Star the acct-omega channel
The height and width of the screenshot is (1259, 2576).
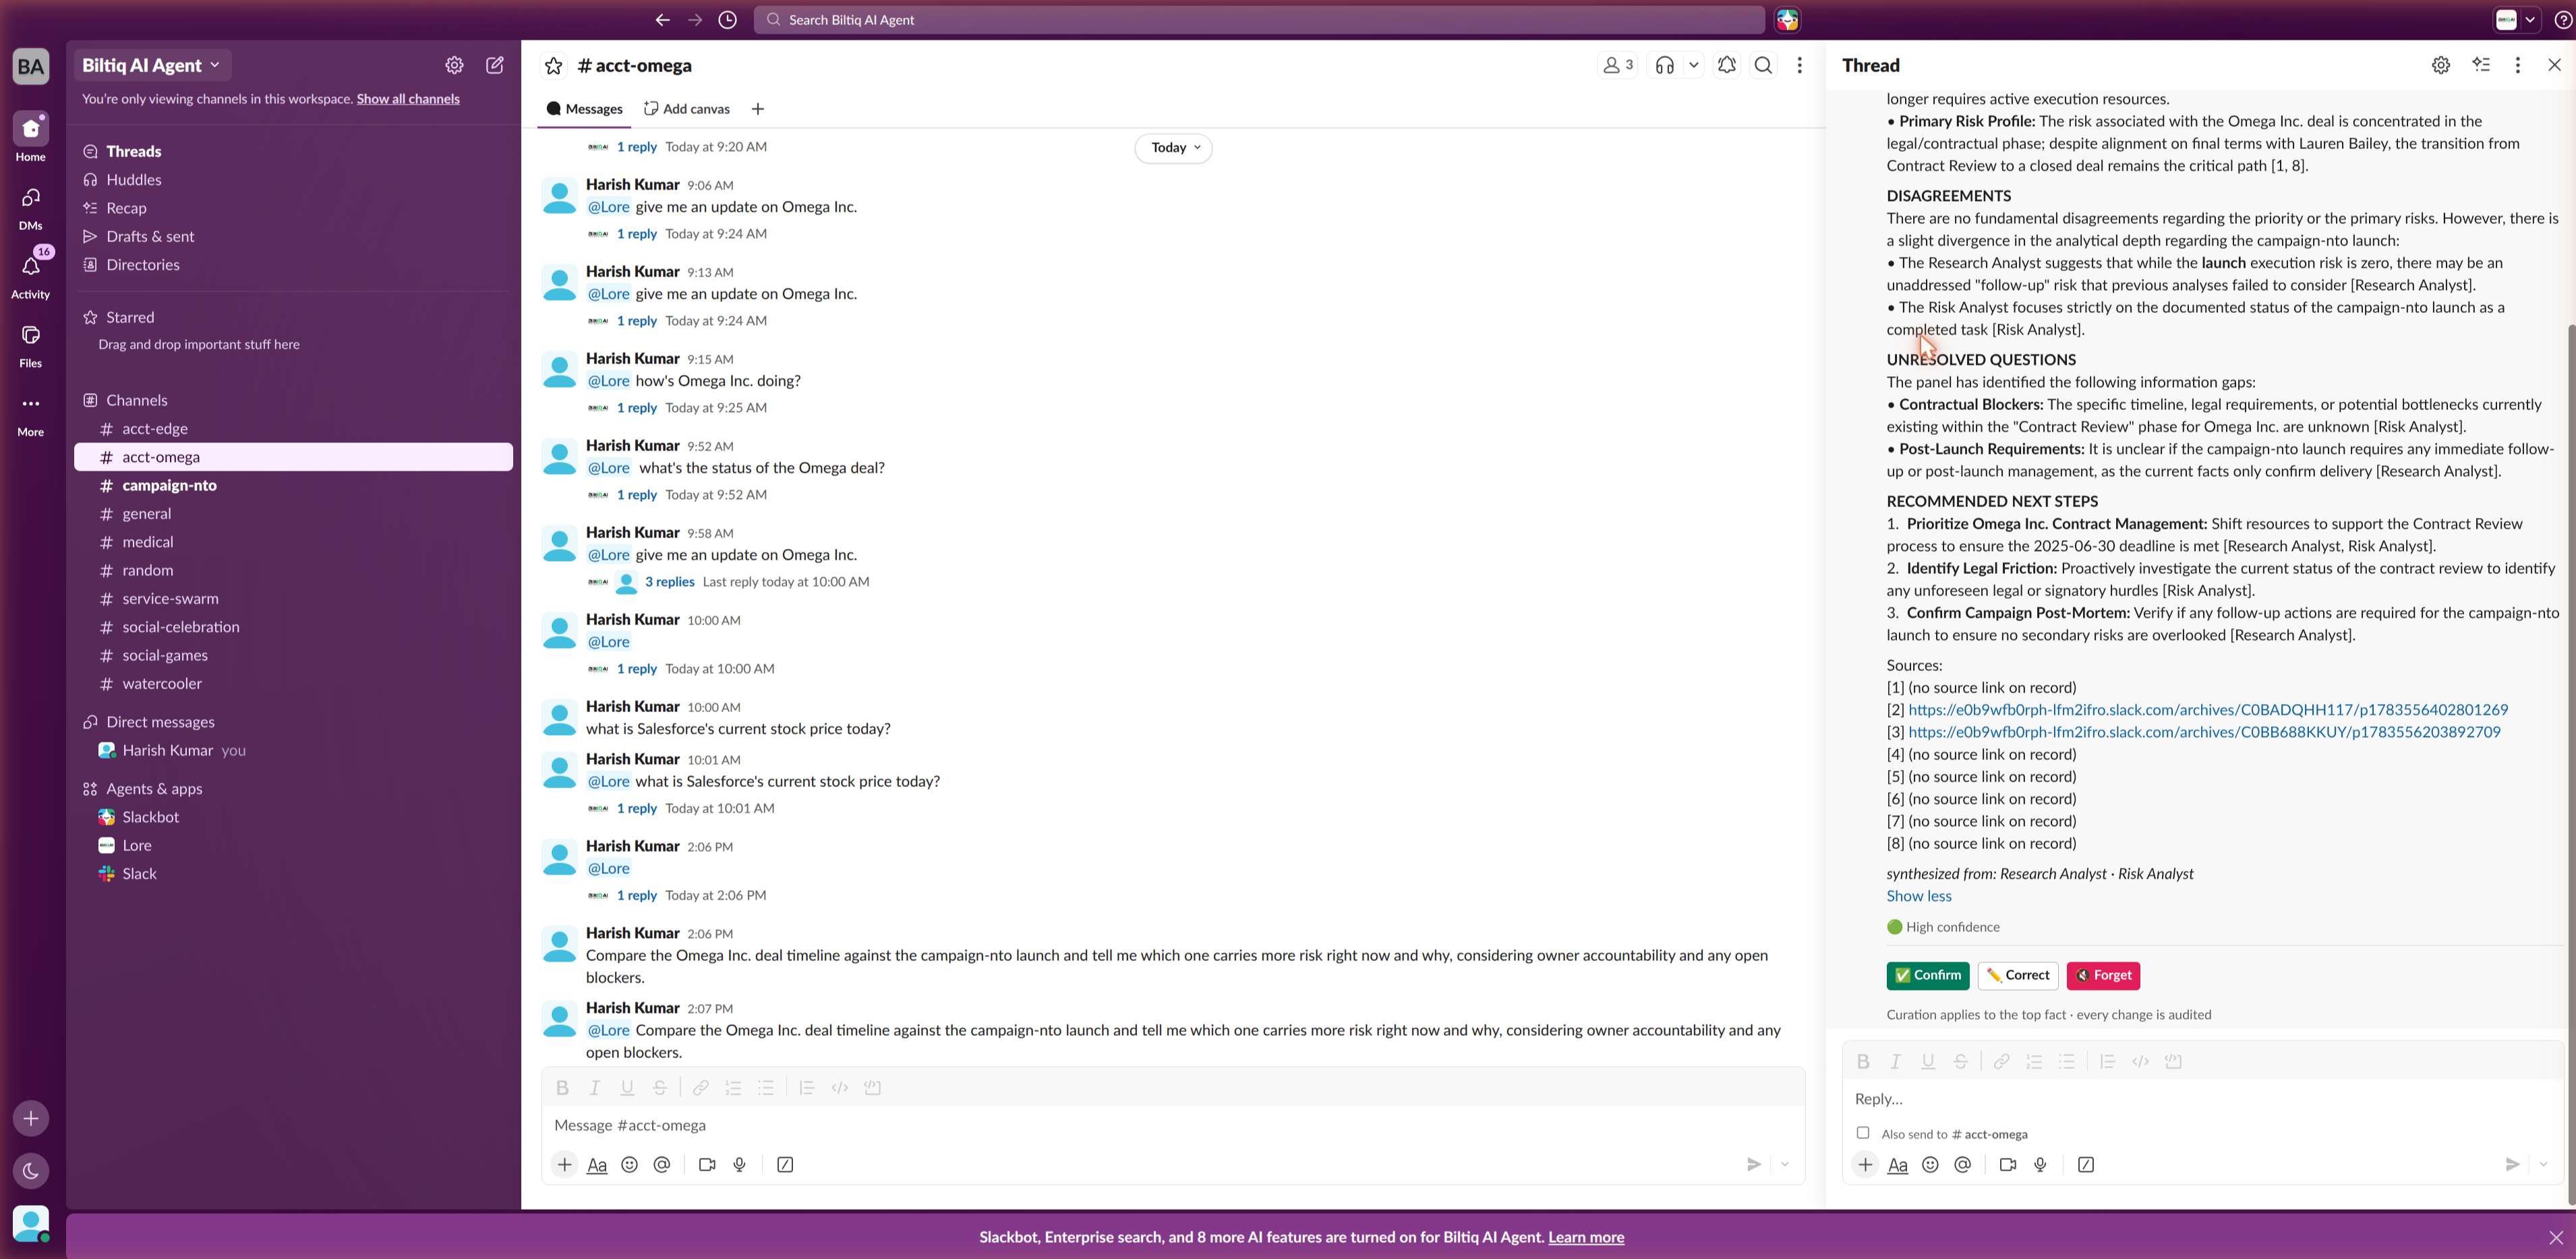(553, 66)
